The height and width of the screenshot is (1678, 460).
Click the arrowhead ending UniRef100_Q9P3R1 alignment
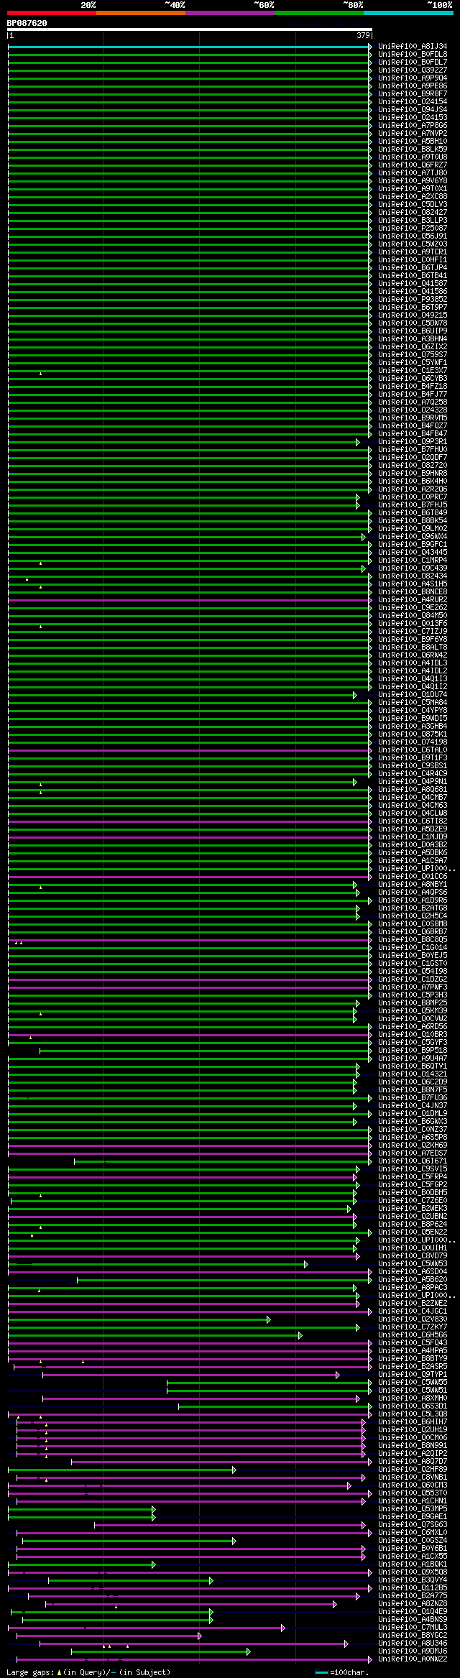358,442
